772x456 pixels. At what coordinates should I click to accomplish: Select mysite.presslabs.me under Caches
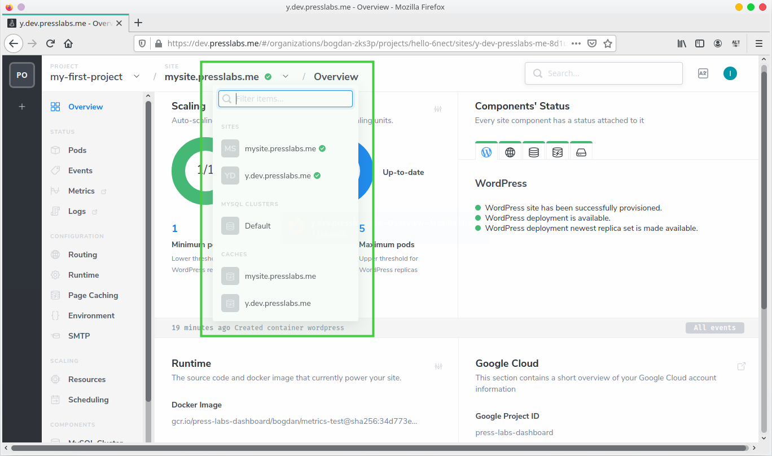coord(286,276)
